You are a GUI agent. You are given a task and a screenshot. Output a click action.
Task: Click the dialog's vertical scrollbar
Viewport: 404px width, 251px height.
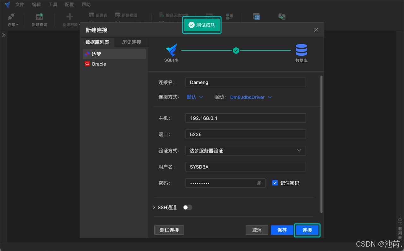click(x=322, y=144)
